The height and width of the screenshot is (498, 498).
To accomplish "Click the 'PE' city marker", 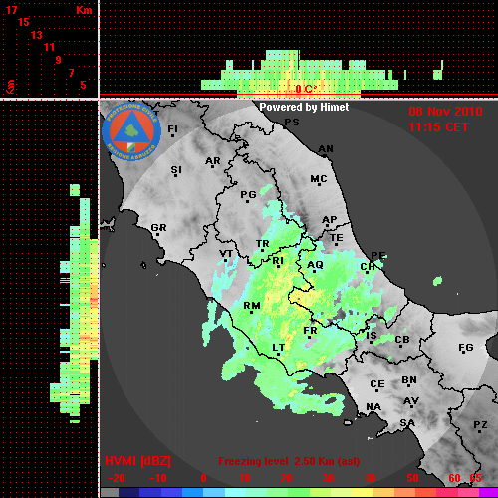I will [378, 256].
